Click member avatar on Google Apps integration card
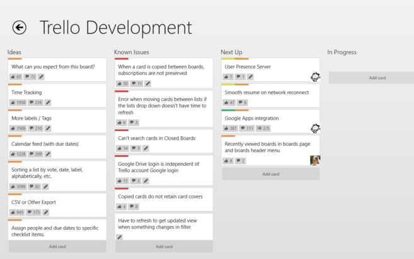 click(x=315, y=129)
